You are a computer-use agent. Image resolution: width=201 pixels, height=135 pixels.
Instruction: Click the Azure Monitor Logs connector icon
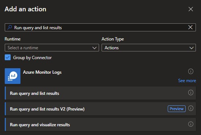tap(12, 76)
